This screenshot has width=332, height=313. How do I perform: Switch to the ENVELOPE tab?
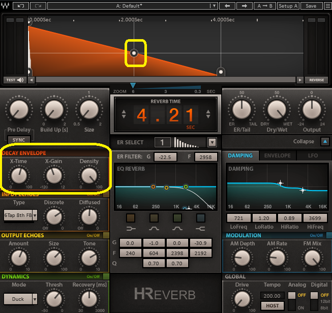coord(277,155)
